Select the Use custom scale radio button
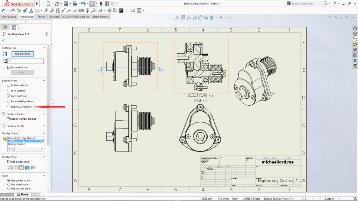Image resolution: width=358 pixels, height=201 pixels. tap(9, 188)
